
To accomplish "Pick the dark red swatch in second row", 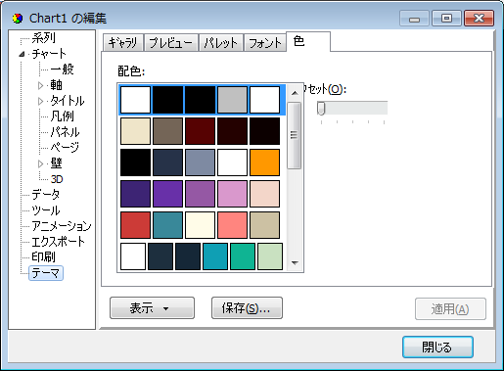I will [x=200, y=131].
